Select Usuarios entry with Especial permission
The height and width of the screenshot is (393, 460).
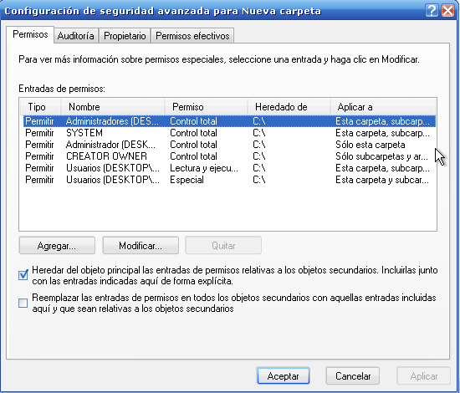[229, 180]
